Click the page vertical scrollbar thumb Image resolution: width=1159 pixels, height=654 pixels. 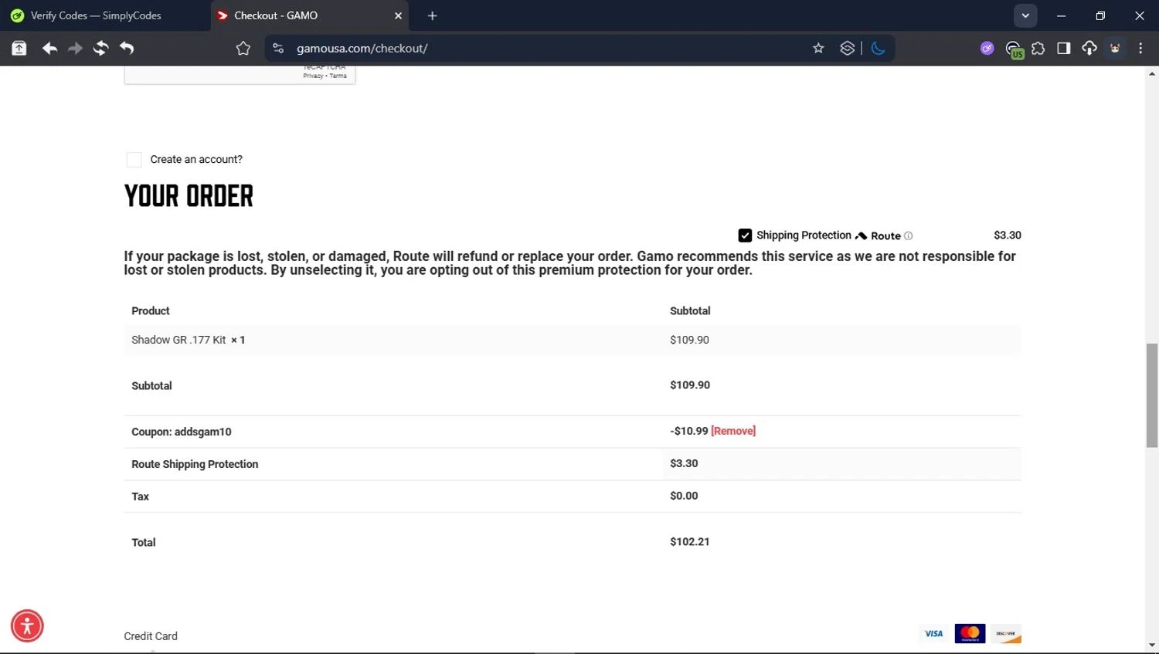click(1152, 395)
